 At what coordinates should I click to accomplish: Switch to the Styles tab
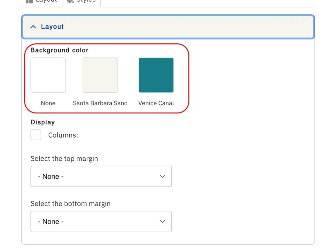pyautogui.click(x=81, y=1)
